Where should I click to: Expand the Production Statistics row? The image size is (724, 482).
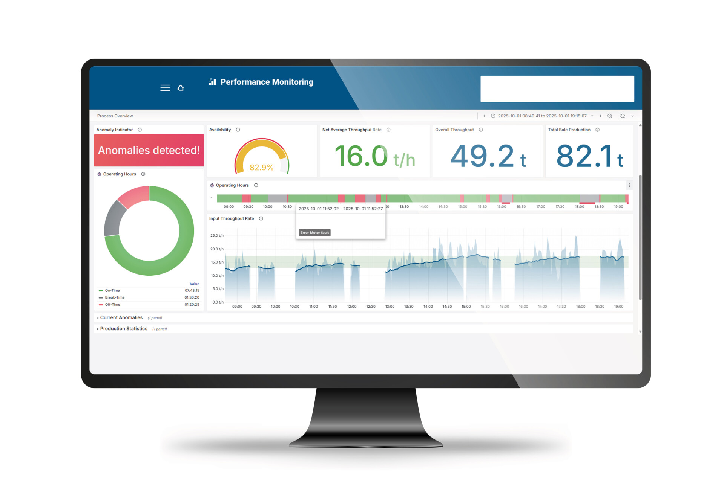coord(123,329)
